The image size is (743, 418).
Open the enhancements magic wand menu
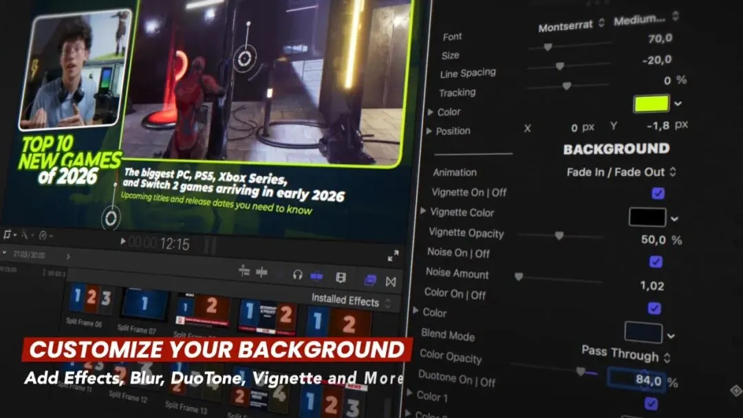point(25,234)
